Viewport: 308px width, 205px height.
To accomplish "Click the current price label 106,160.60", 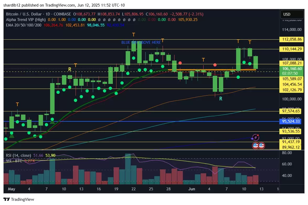I will tap(292, 68).
